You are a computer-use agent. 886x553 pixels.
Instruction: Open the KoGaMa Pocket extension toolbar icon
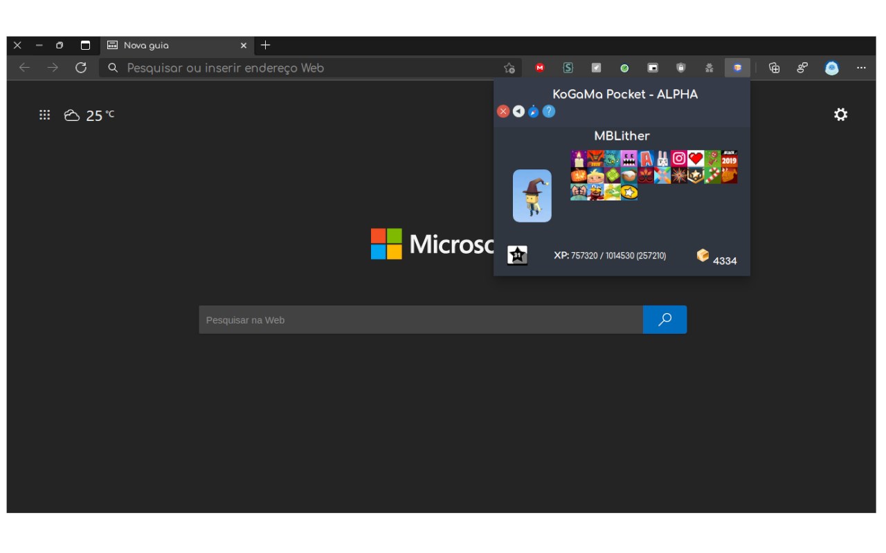737,68
